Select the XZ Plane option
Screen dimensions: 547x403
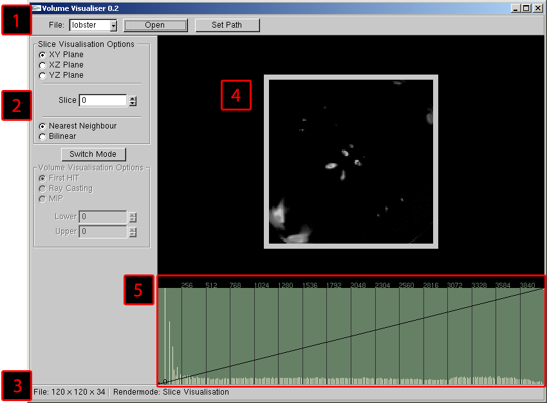point(42,65)
